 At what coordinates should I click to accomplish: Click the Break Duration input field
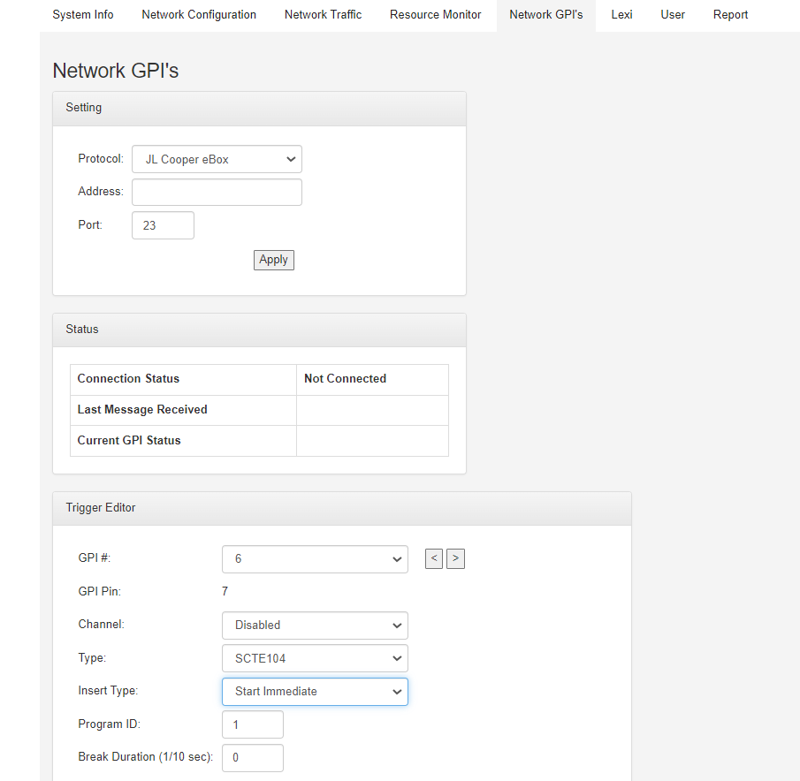pyautogui.click(x=252, y=758)
